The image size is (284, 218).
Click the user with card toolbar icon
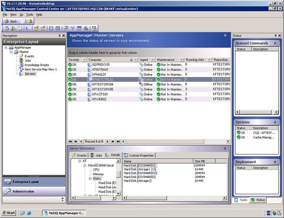point(13,28)
